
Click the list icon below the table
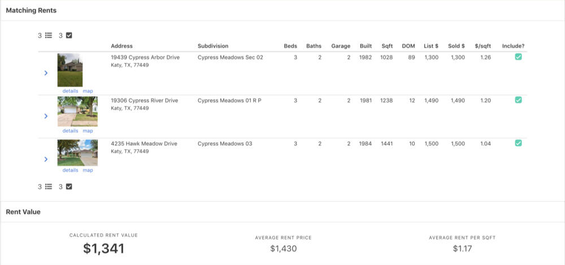49,187
